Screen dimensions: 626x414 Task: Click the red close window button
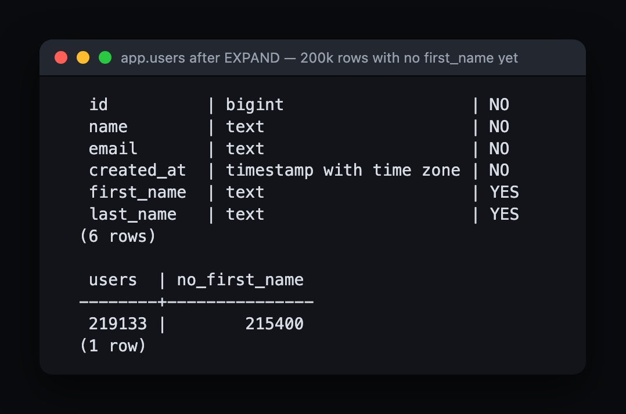click(61, 58)
